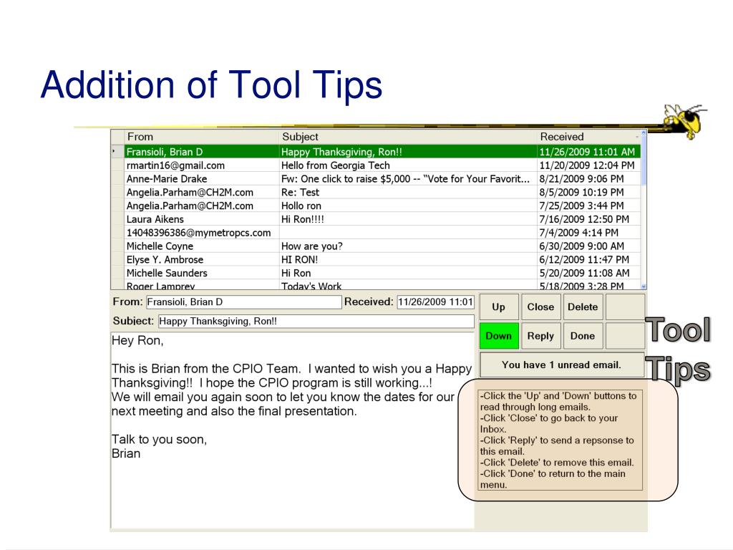The height and width of the screenshot is (550, 733).
Task: Click the Done button
Action: pos(583,336)
